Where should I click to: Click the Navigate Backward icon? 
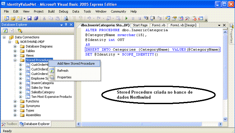(x=109, y=18)
